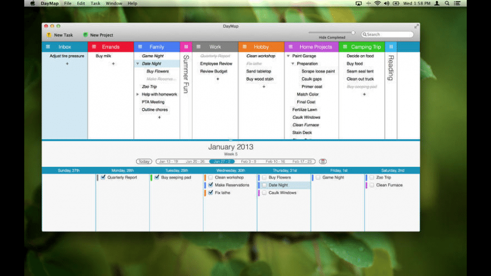The height and width of the screenshot is (276, 491).
Task: Uncheck the Fix lathe checkbox
Action: (211, 193)
